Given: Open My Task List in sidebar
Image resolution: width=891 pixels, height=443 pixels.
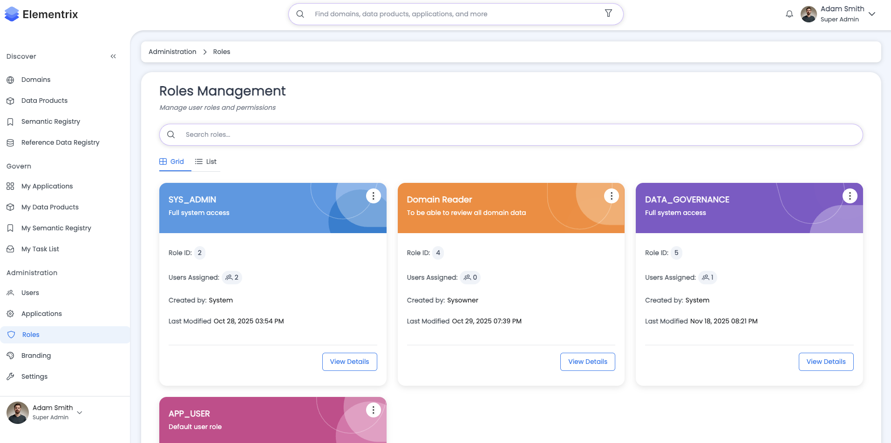Looking at the screenshot, I should (40, 249).
